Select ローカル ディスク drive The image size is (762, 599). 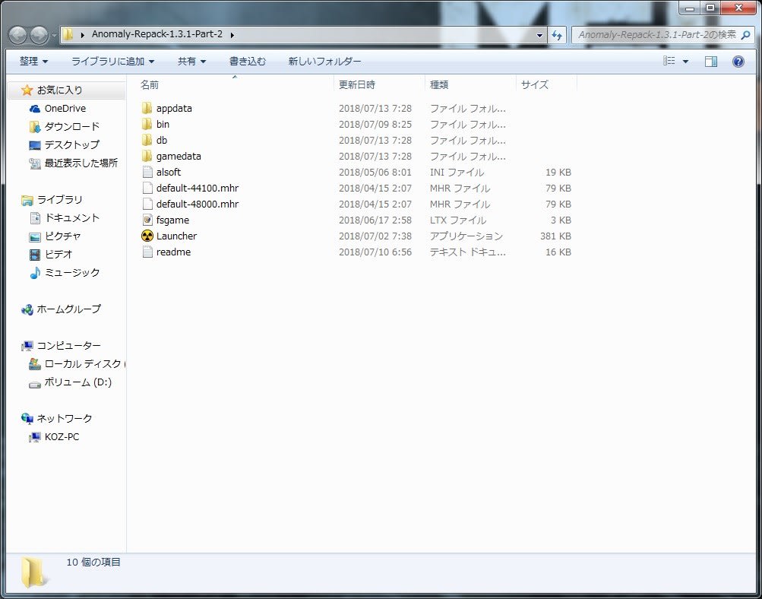[x=83, y=363]
